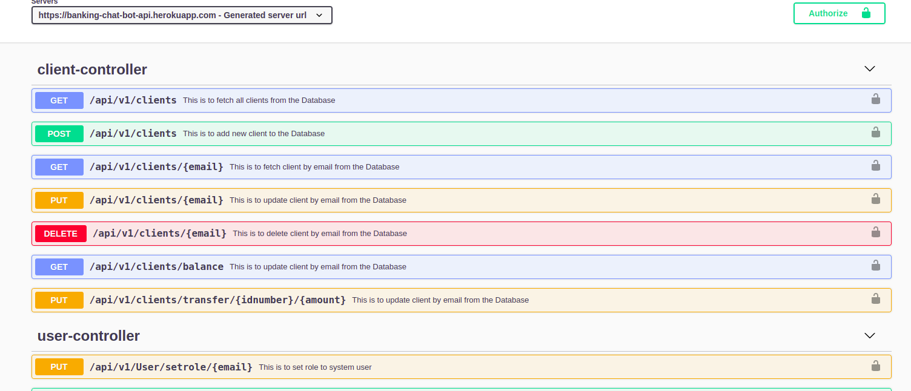Click lock icon on User/setrole row
911x391 pixels.
[x=875, y=366]
